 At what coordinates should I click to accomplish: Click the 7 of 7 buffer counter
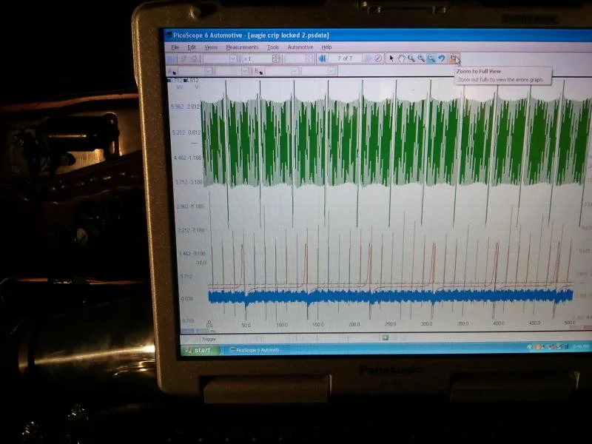pos(345,58)
